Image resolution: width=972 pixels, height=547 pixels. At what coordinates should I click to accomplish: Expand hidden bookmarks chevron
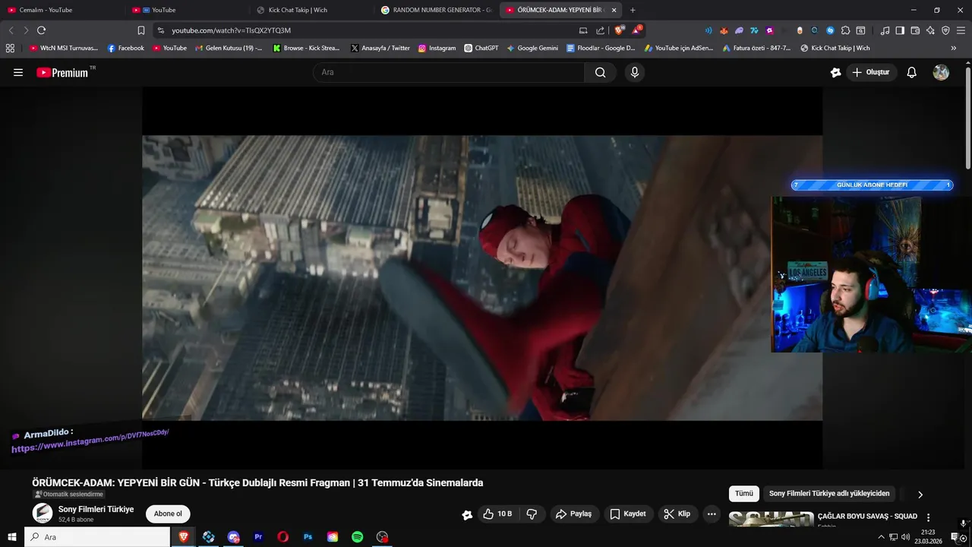(x=954, y=48)
